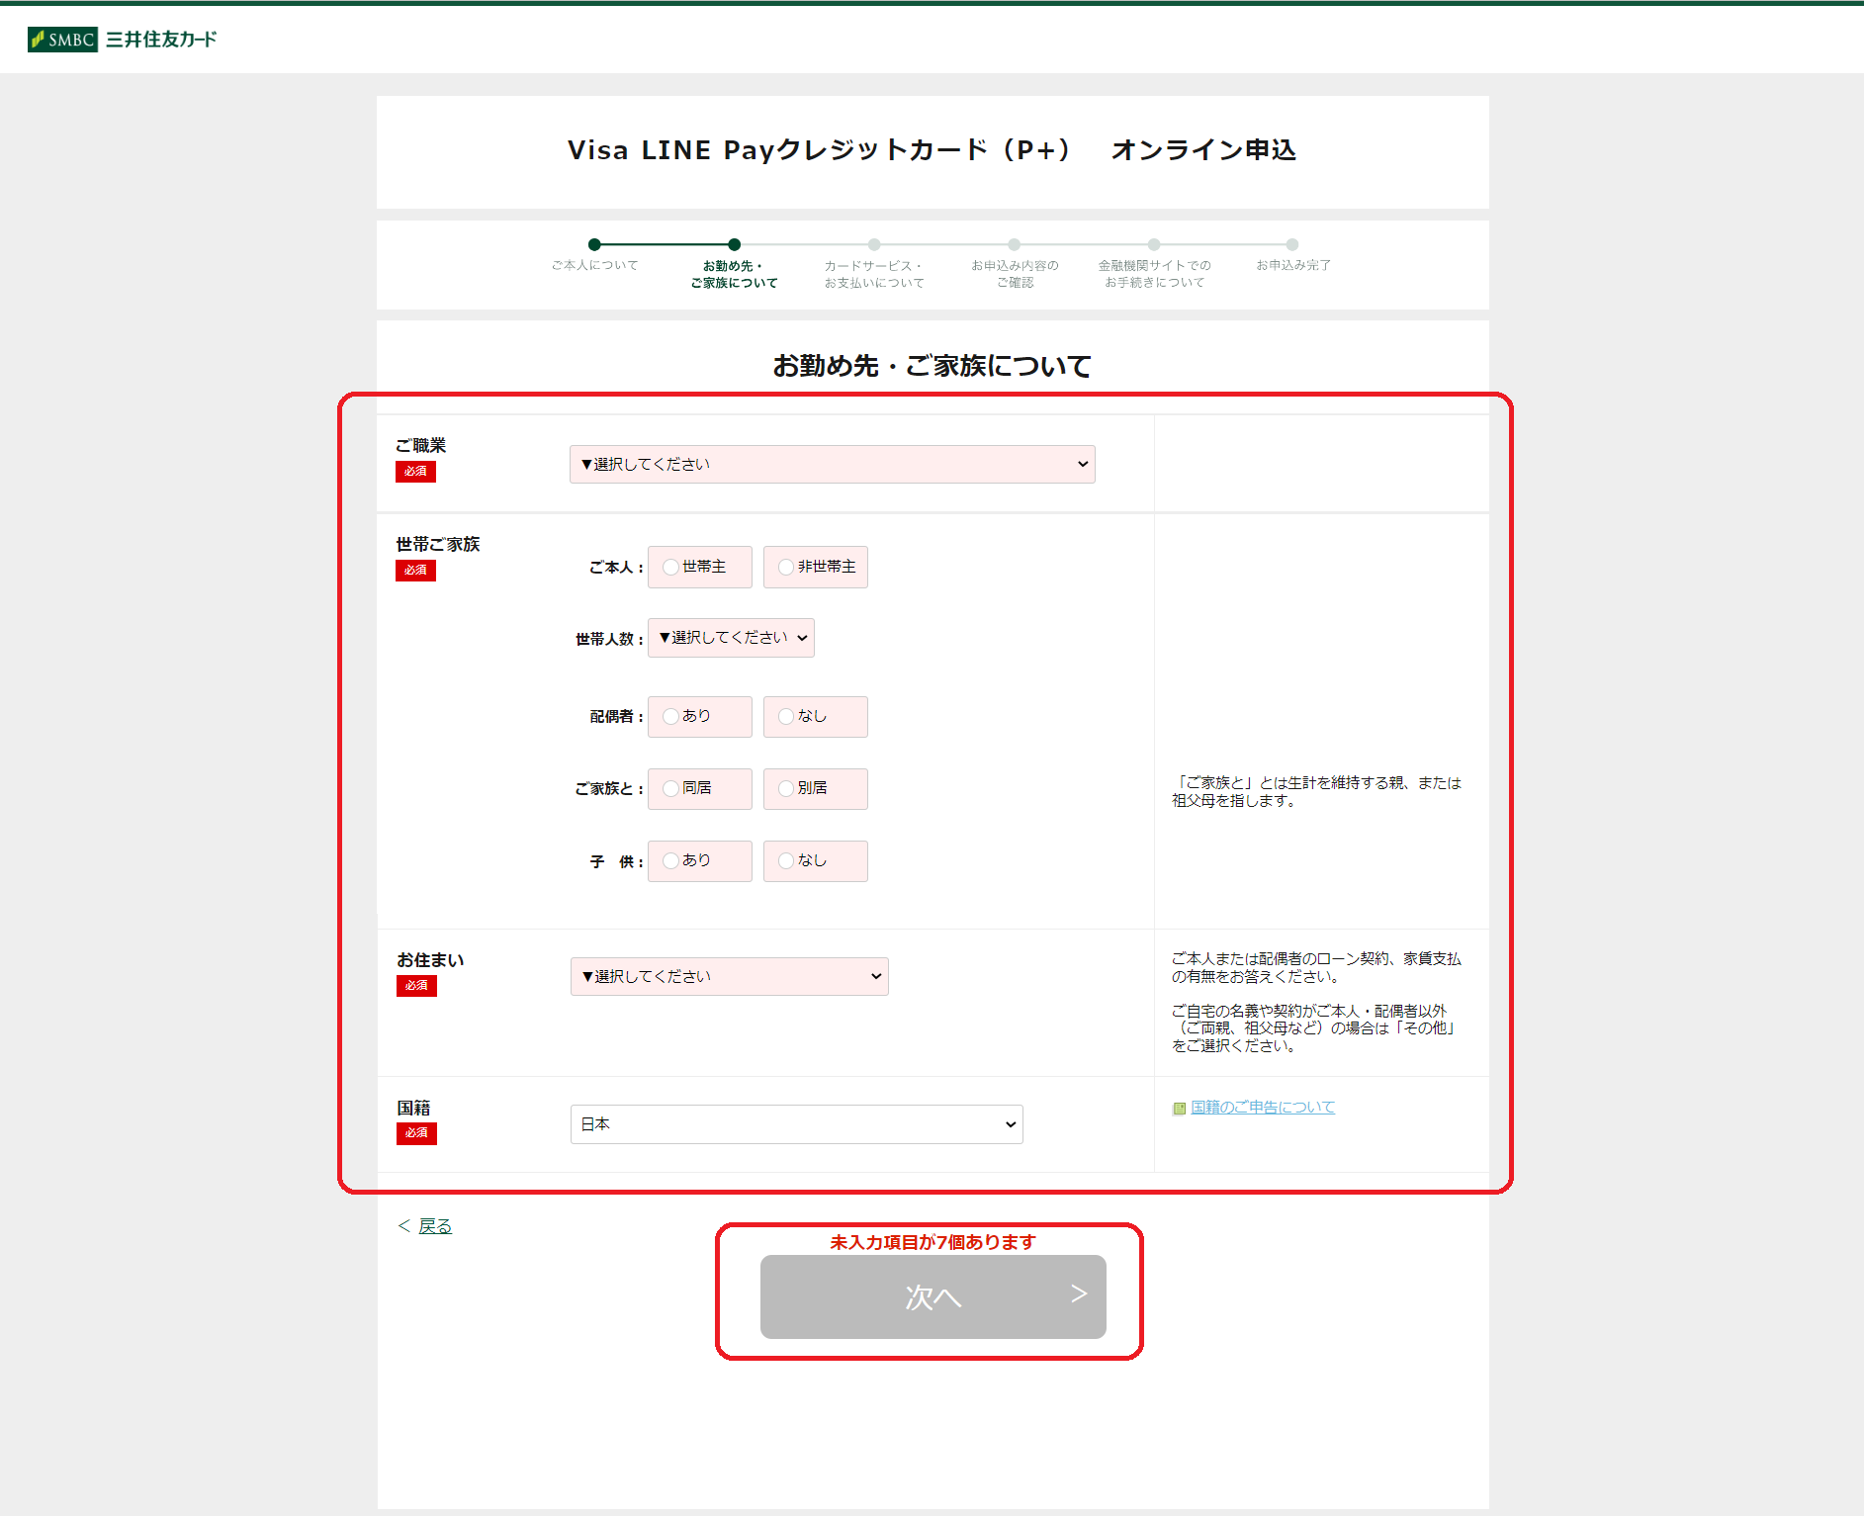Click the 必須 badge under ご職業
This screenshot has width=1864, height=1516.
[x=415, y=472]
